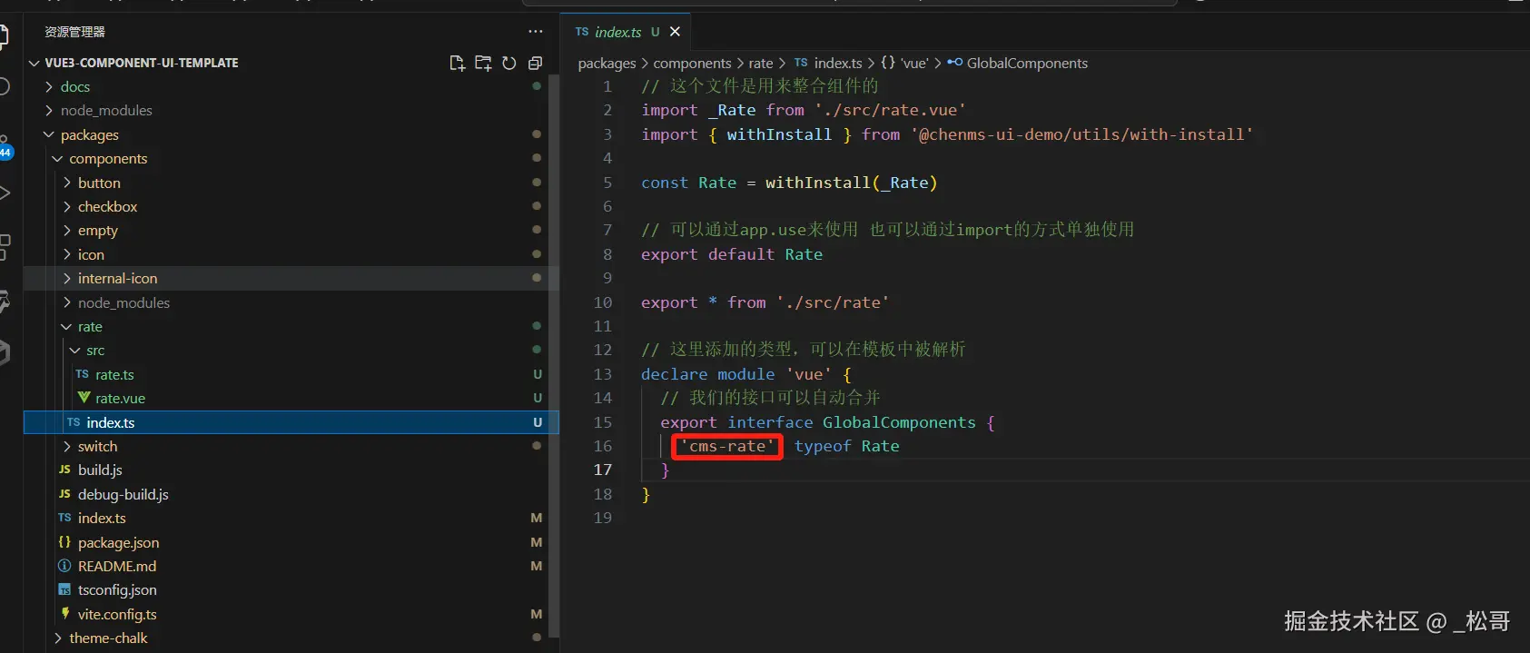Click the New File icon in explorer header

[457, 63]
